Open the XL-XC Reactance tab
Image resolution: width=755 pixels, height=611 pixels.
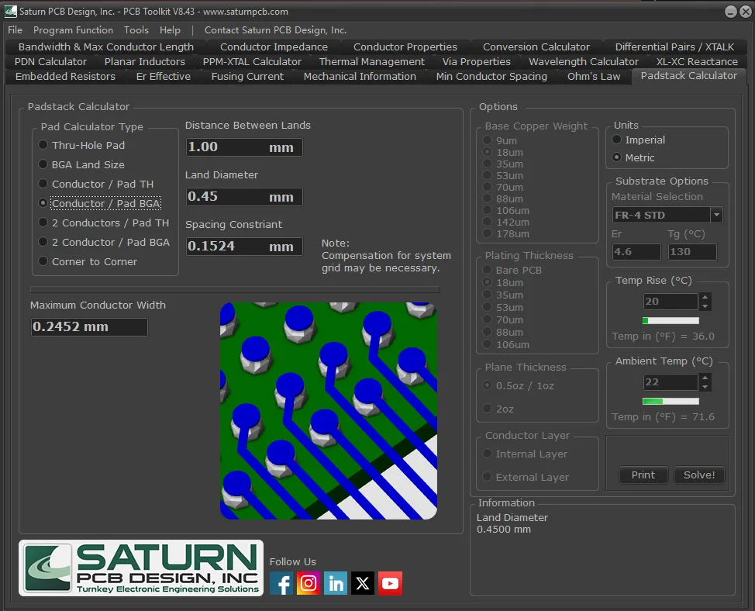[697, 61]
